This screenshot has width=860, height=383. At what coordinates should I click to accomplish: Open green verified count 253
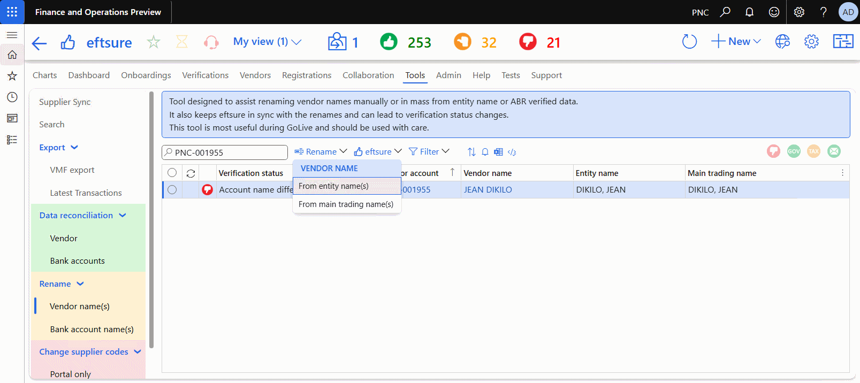406,42
